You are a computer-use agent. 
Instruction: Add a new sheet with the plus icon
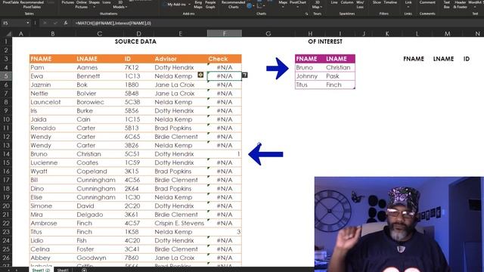[x=84, y=270]
